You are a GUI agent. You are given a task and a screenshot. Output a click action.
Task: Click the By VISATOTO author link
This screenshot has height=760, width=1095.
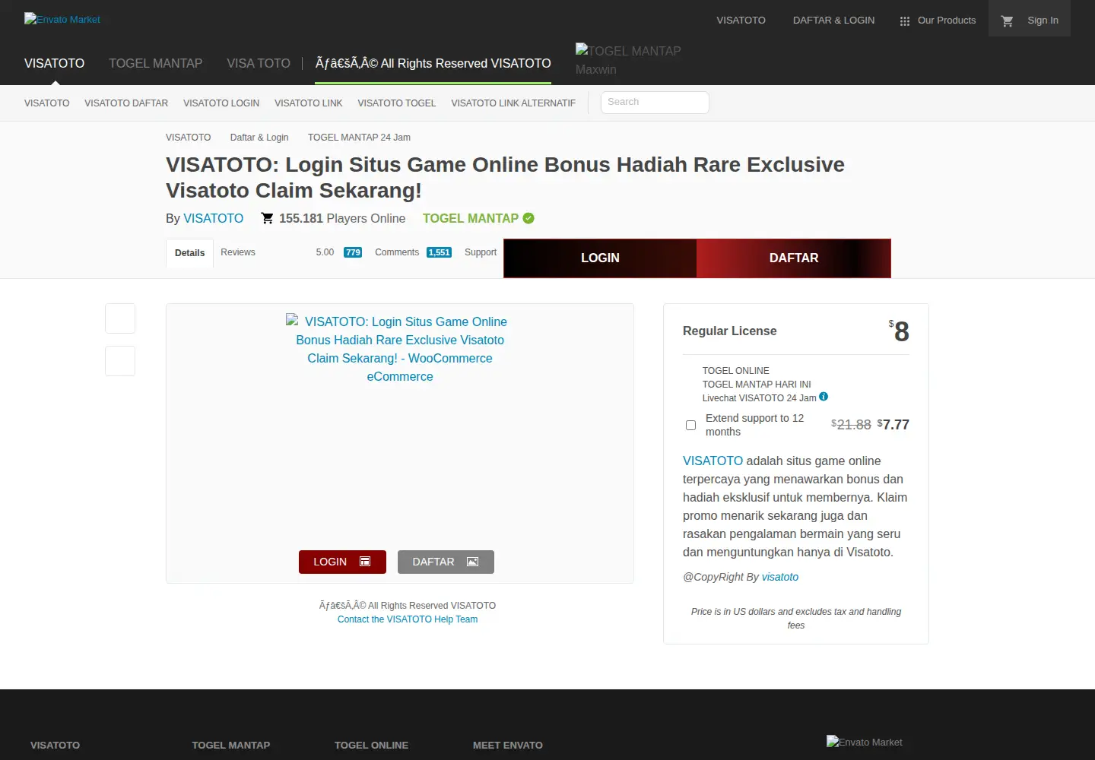214,218
